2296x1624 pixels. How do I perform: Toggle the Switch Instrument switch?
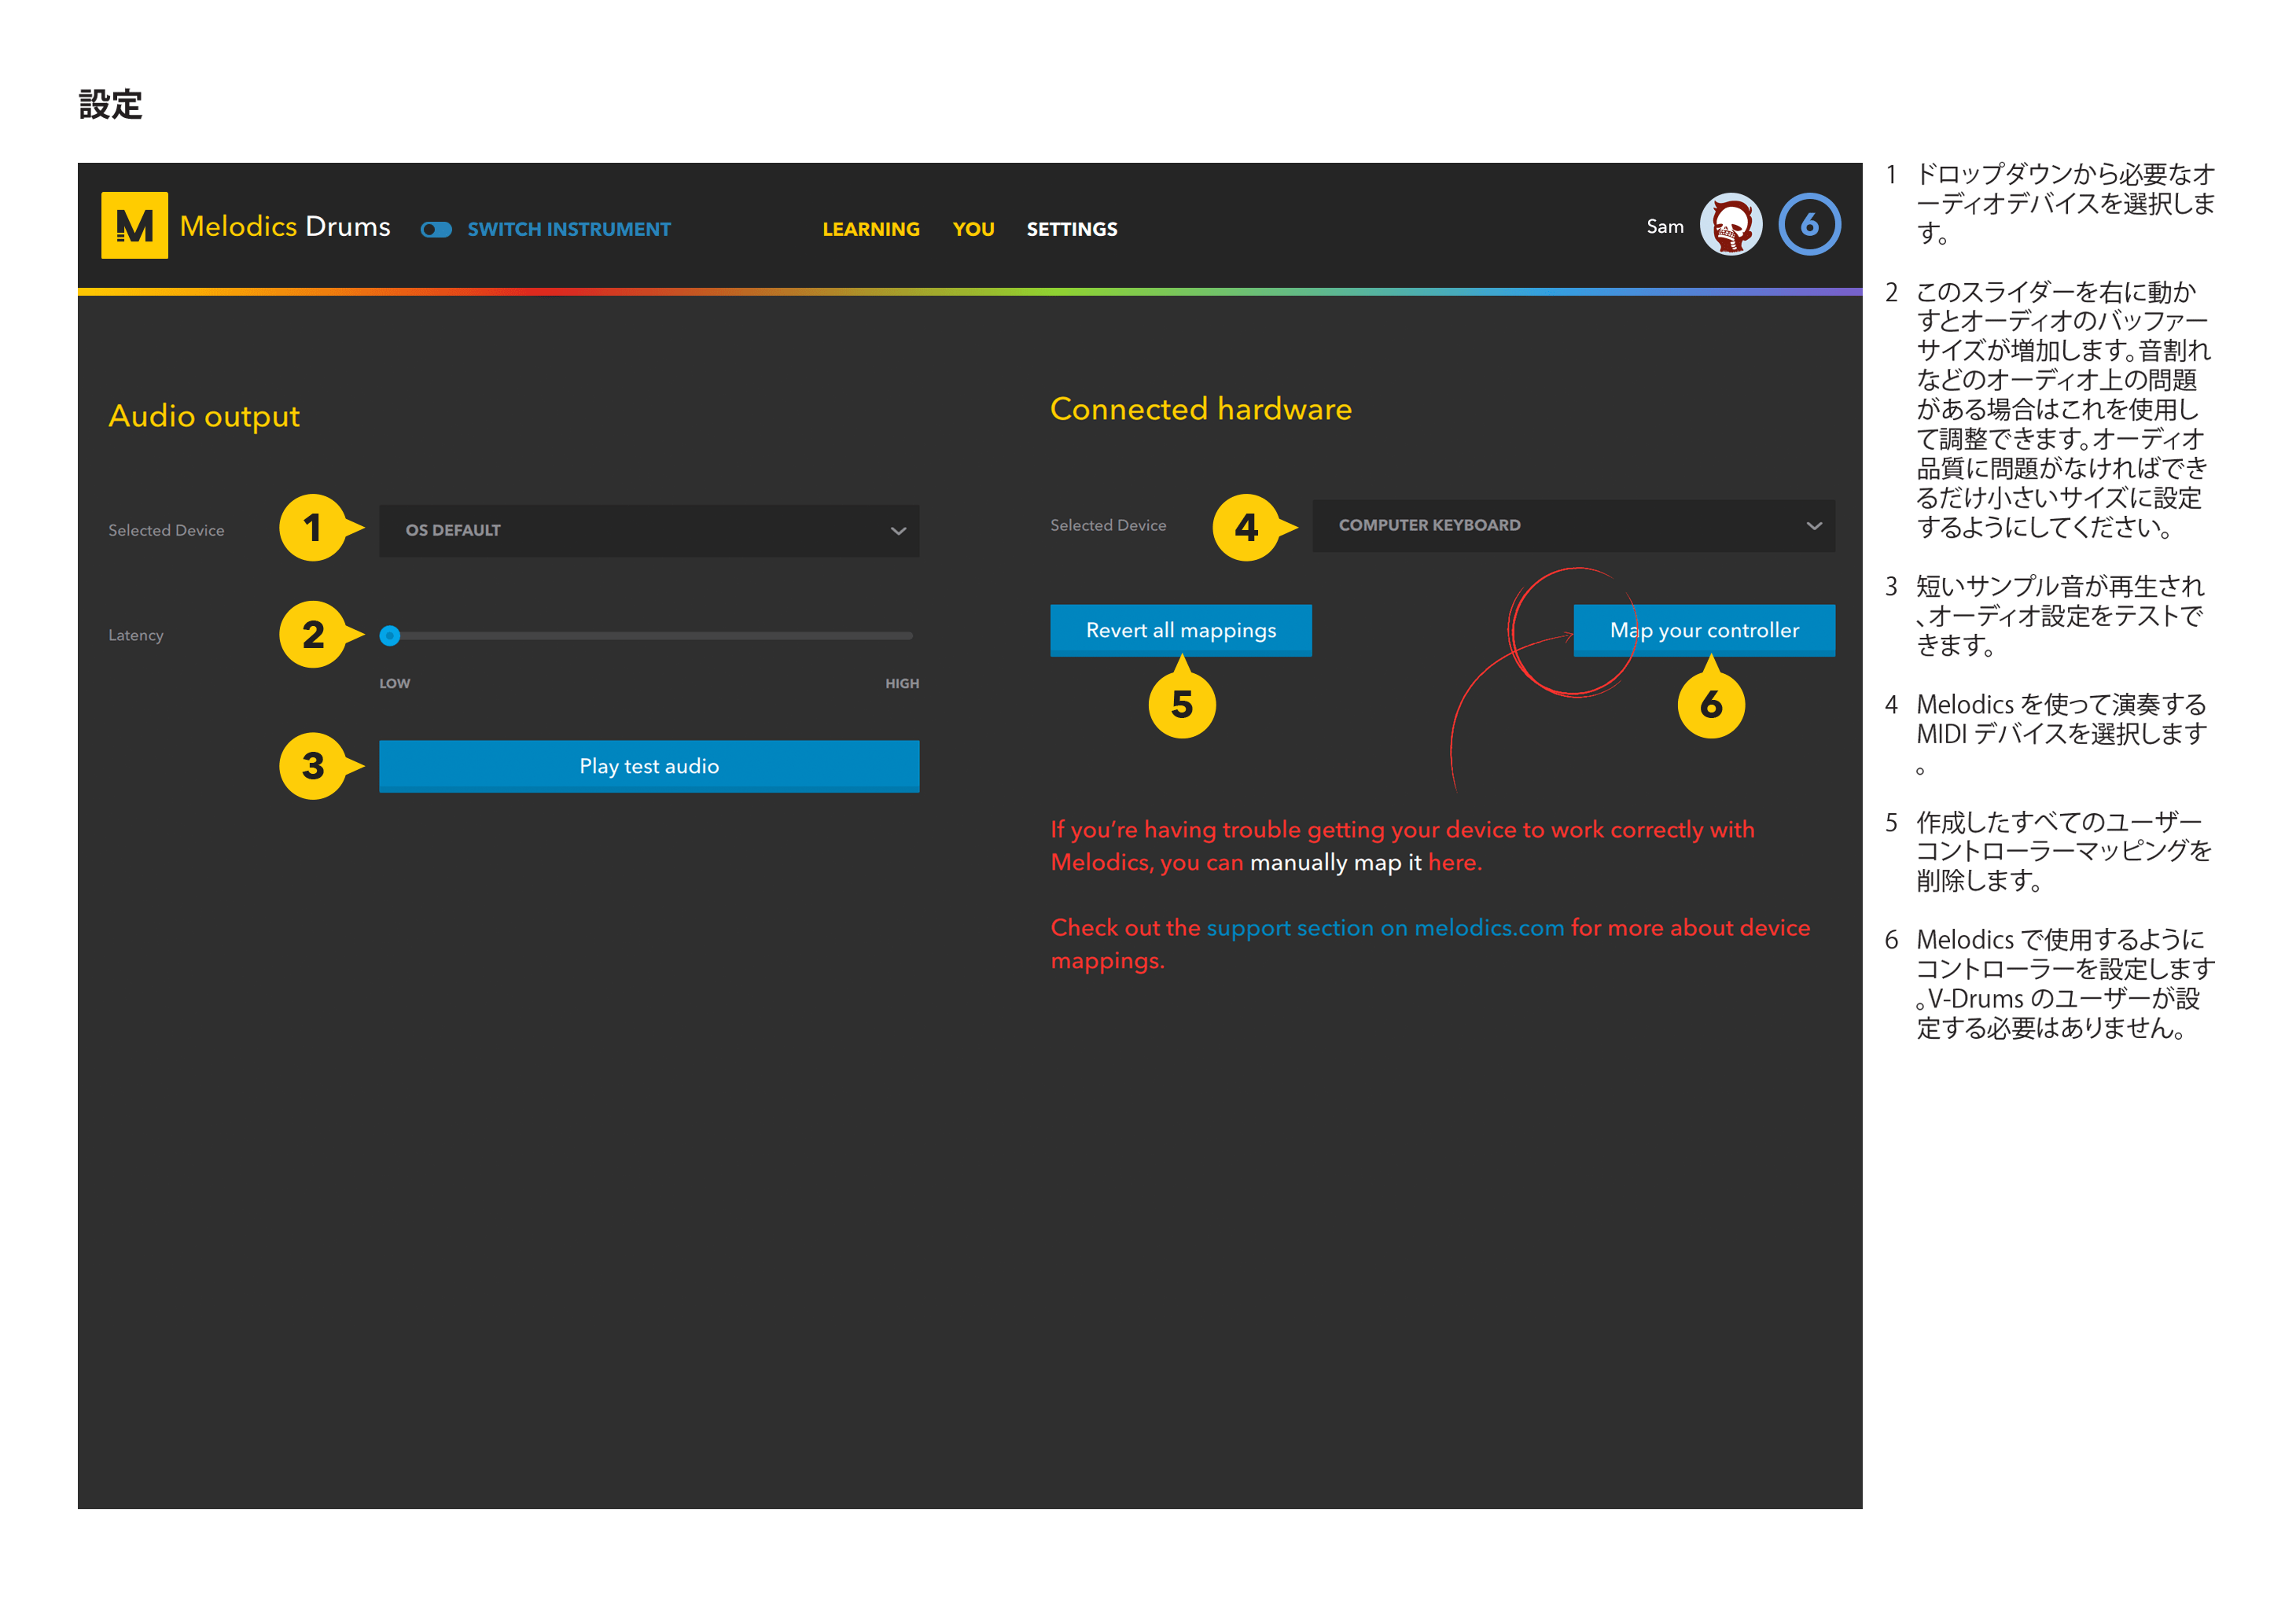[x=436, y=229]
